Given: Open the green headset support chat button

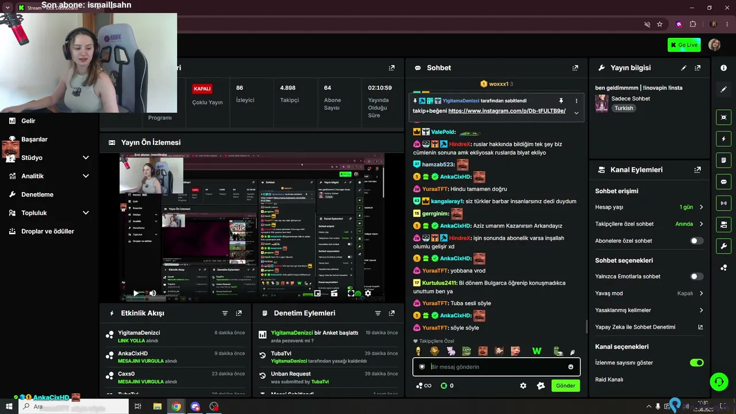Looking at the screenshot, I should (718, 381).
